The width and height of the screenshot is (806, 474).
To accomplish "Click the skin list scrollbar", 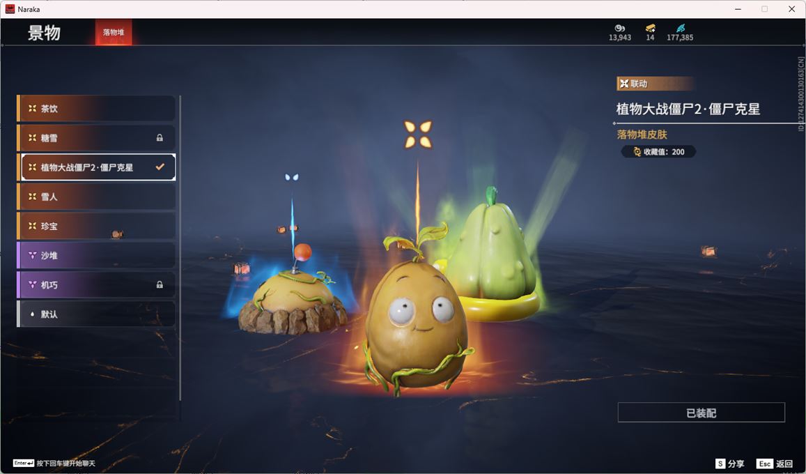I will coord(180,247).
